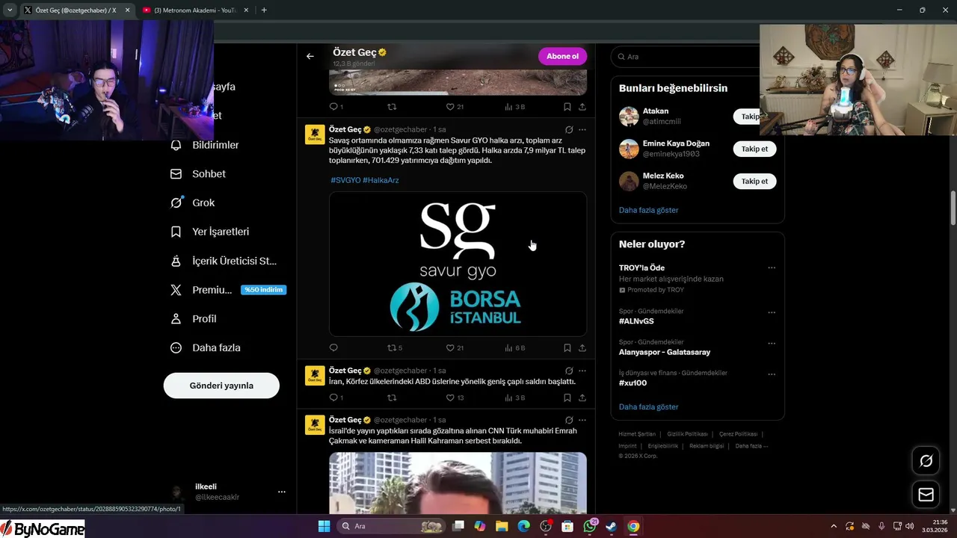Screen dimensions: 957x538
Task: Open the CNN Türk post image
Action: tap(458, 483)
